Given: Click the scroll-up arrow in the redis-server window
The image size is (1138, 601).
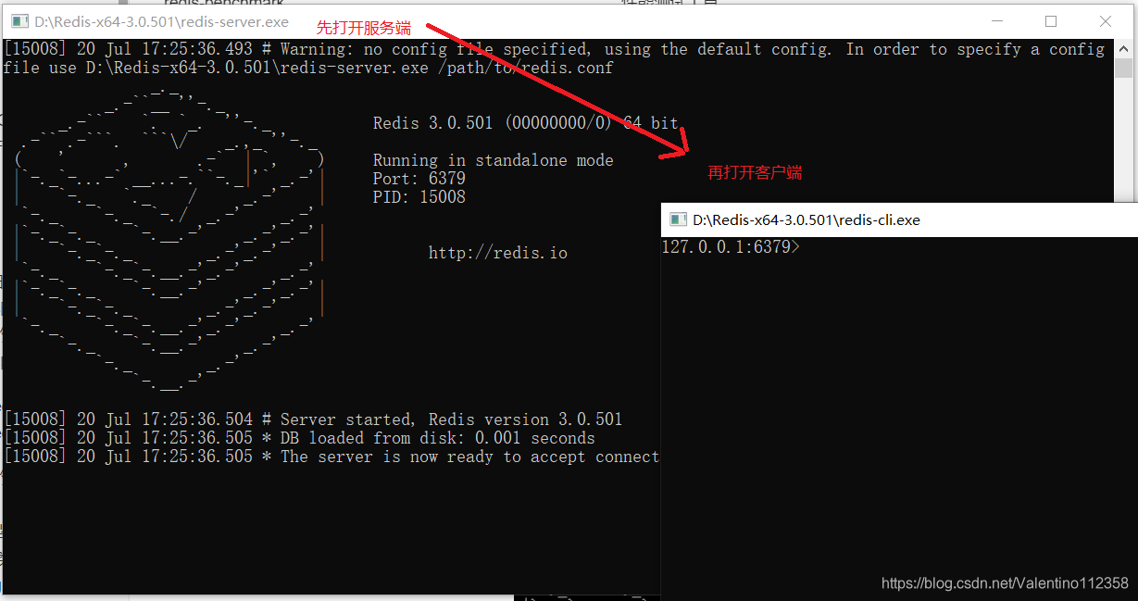Looking at the screenshot, I should pos(1123,48).
